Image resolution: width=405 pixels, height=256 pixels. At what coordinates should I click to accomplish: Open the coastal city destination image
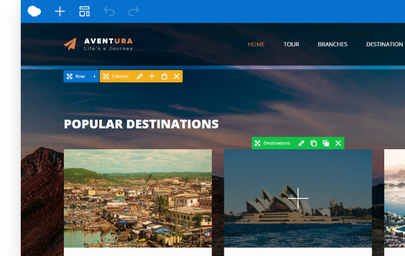(395, 198)
